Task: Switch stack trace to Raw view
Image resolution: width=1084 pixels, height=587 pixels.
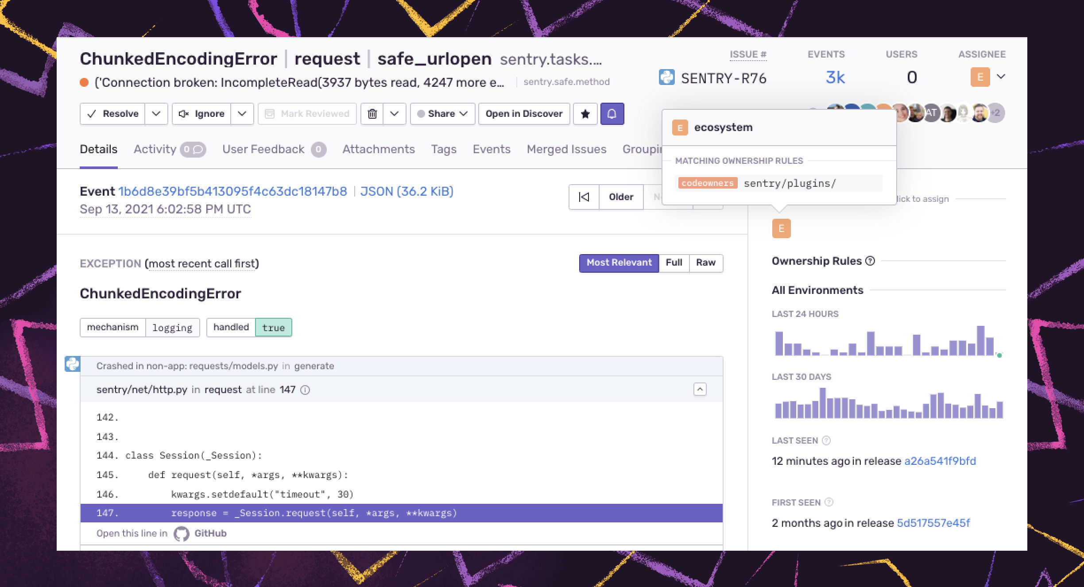Action: tap(705, 263)
